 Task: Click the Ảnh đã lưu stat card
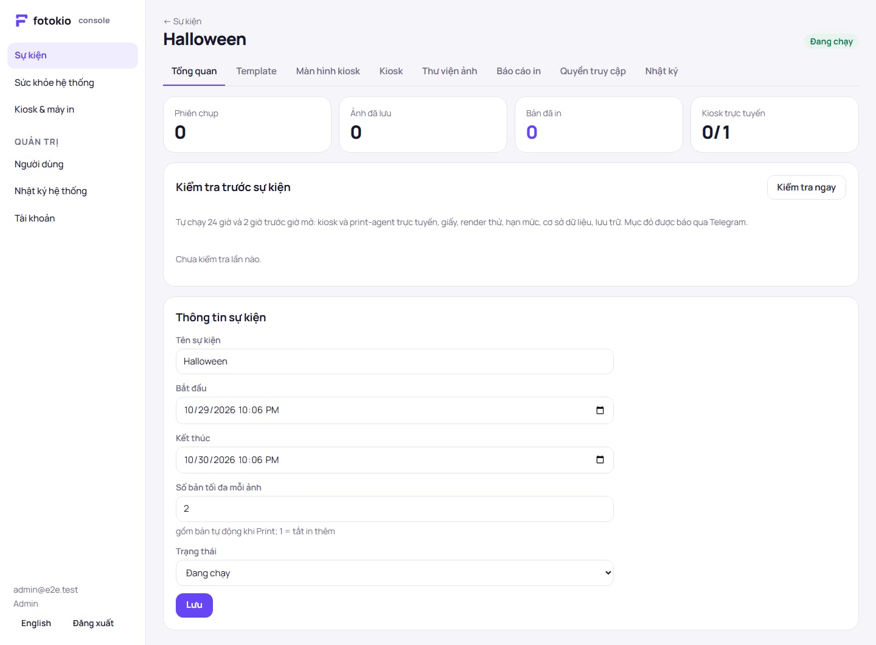pos(423,124)
